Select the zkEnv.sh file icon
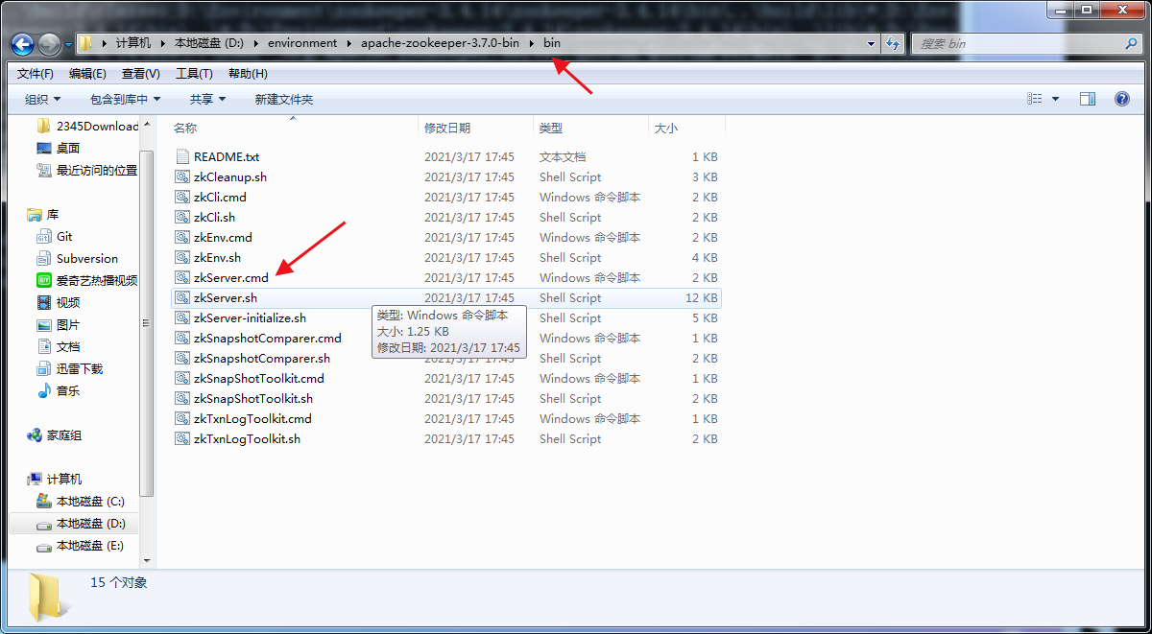This screenshot has width=1152, height=634. pyautogui.click(x=183, y=257)
